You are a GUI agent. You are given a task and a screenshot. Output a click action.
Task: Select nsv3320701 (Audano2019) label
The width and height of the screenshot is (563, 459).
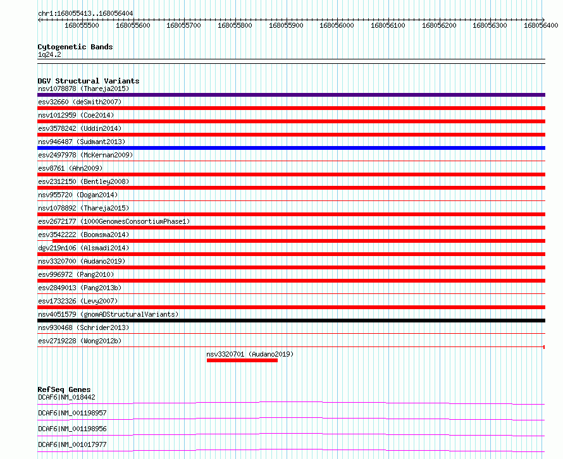click(x=250, y=354)
